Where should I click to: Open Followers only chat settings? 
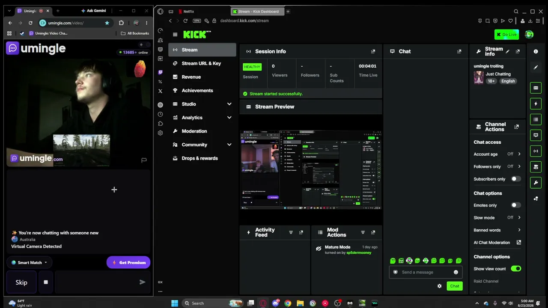click(x=497, y=166)
